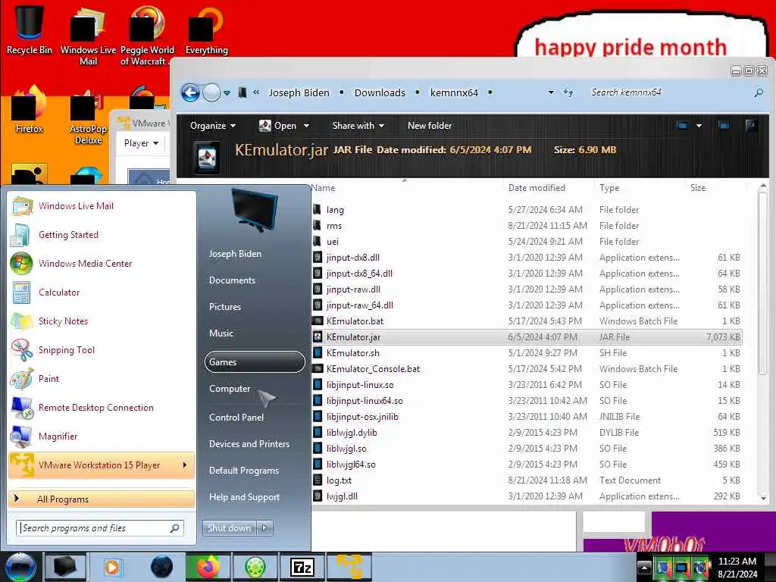This screenshot has height=582, width=776.
Task: Open Games in Start menu
Action: 255,361
